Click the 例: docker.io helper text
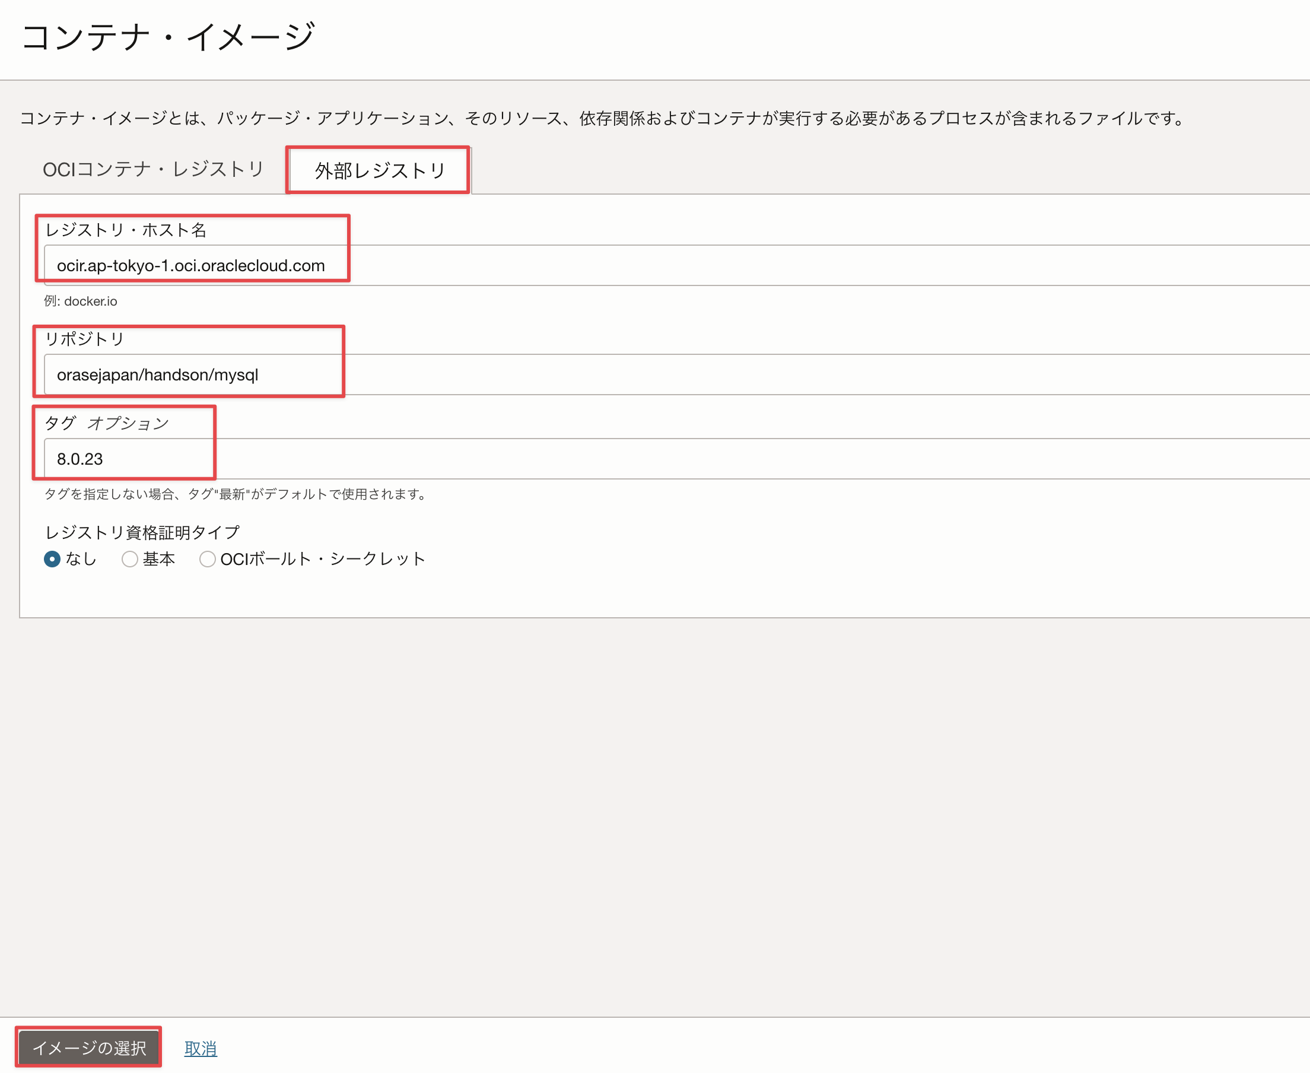Image resolution: width=1310 pixels, height=1073 pixels. [80, 301]
